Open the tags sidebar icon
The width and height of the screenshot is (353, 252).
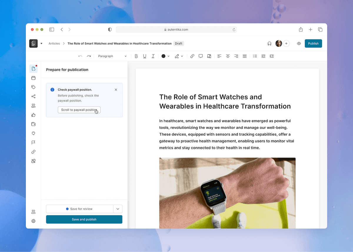click(x=34, y=87)
